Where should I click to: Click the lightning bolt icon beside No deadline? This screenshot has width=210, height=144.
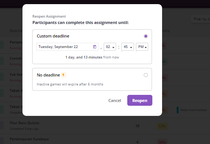click(64, 75)
